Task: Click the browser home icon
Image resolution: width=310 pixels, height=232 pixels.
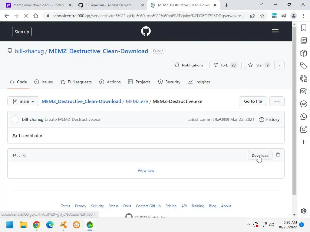Action: point(36,16)
